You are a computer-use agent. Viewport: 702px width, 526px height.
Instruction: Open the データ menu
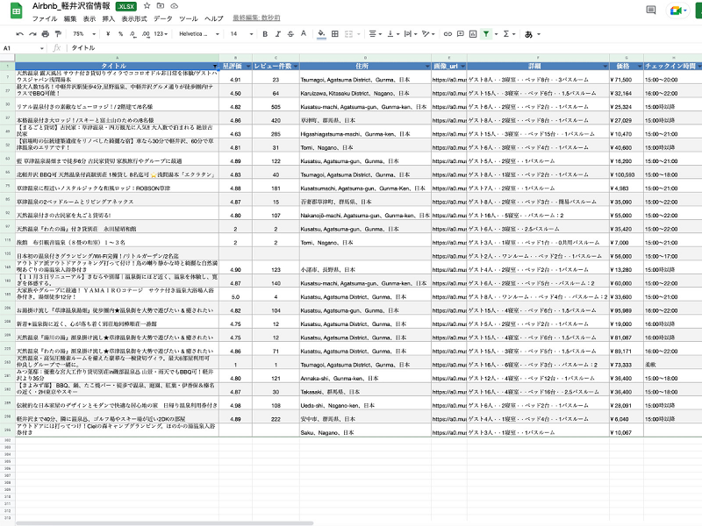163,18
